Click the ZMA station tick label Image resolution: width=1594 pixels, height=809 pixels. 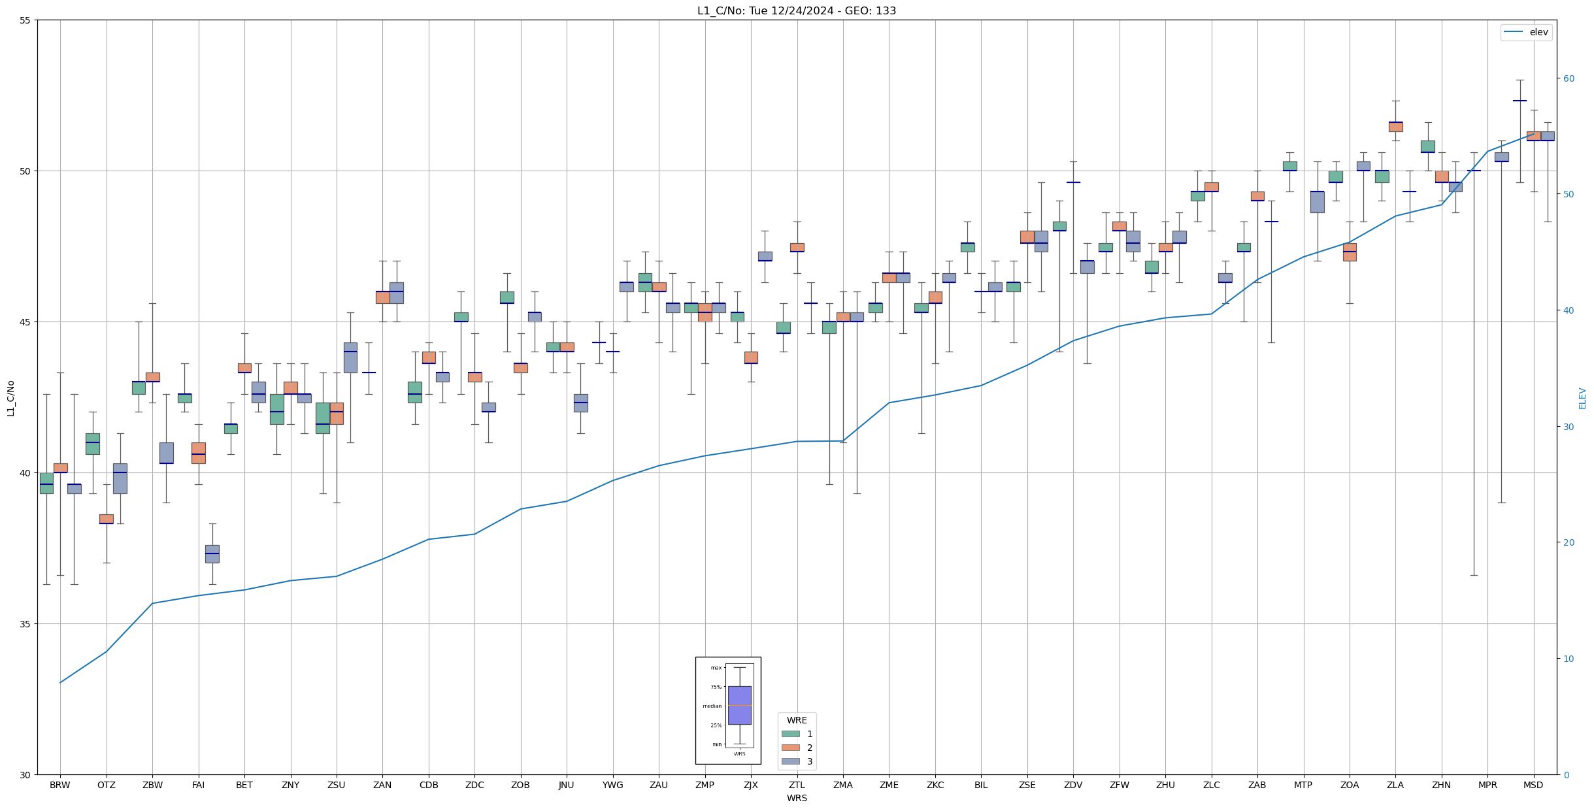point(843,785)
